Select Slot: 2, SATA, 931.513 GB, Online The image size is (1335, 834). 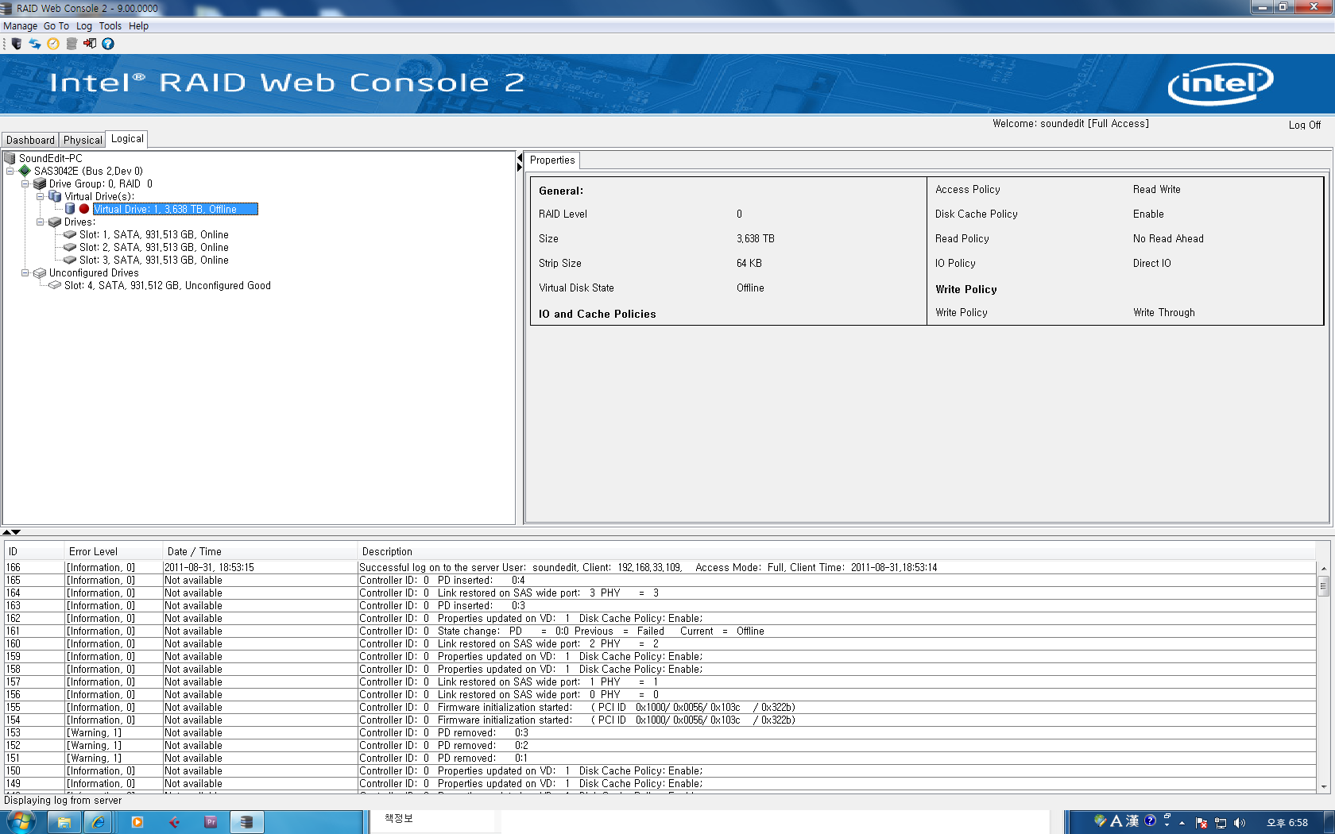click(x=153, y=247)
